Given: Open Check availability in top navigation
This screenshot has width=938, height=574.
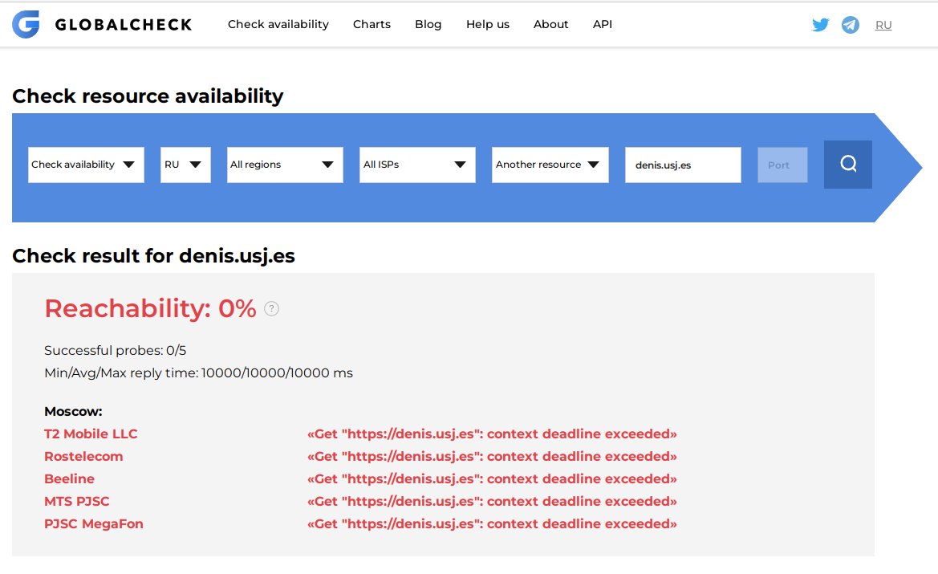Looking at the screenshot, I should 278,25.
